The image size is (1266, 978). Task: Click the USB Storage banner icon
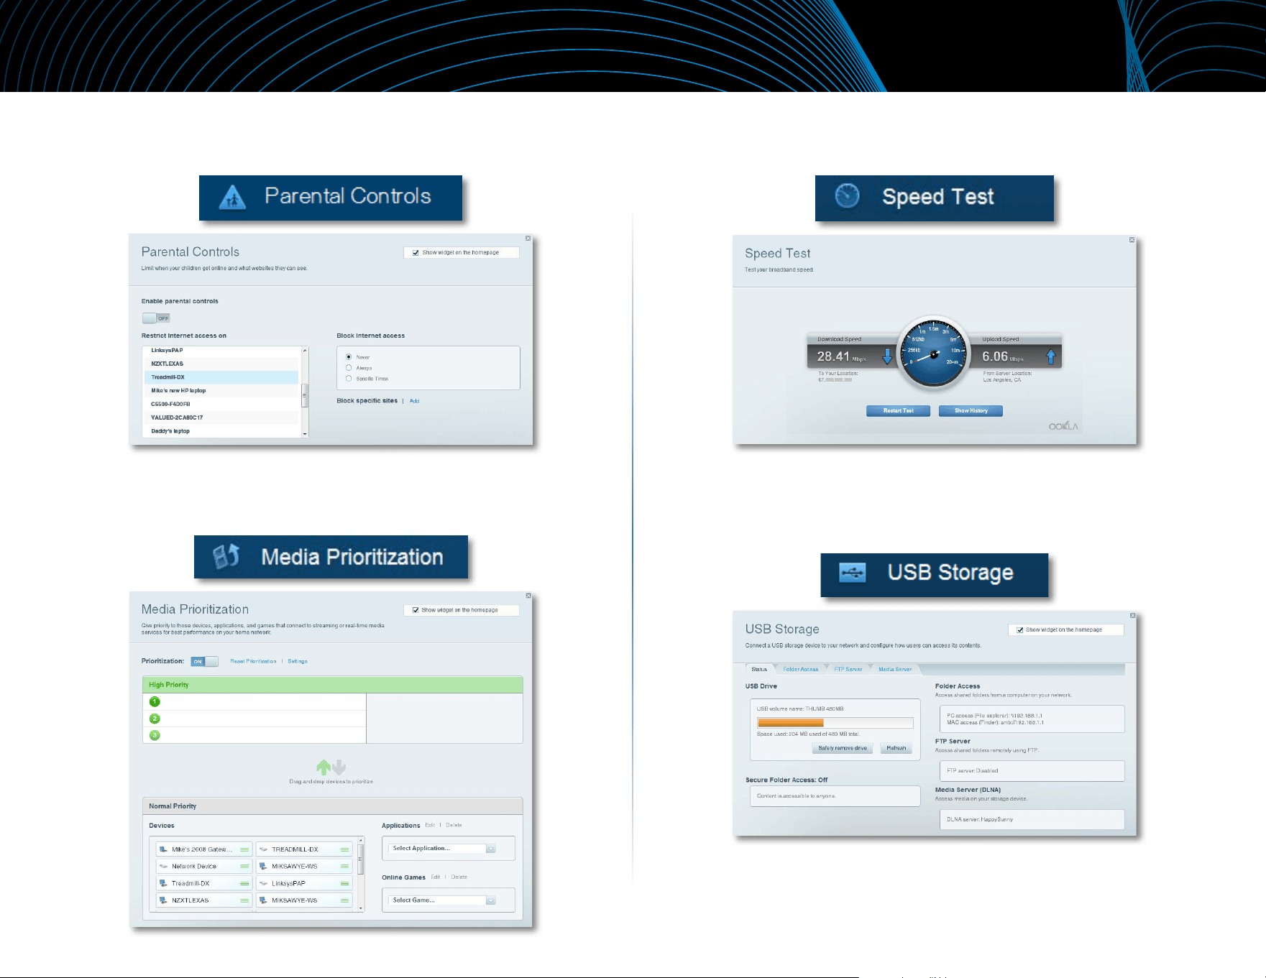tap(853, 573)
